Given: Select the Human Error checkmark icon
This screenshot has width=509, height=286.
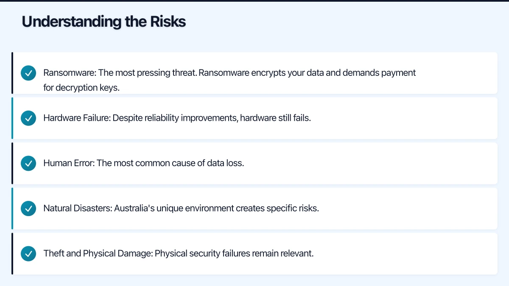Looking at the screenshot, I should [x=28, y=163].
